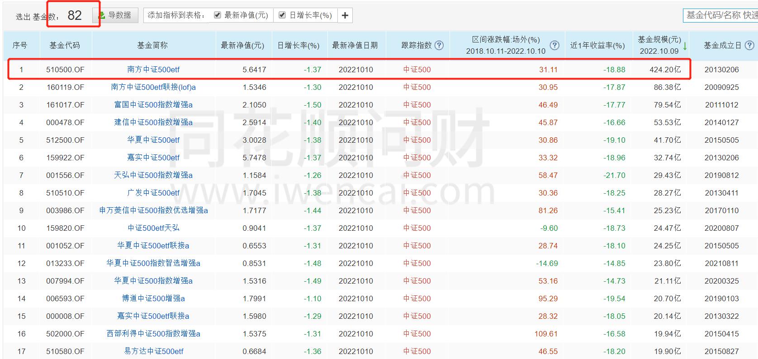The image size is (758, 359).
Task: Click the 基金代码 column header
Action: tap(65, 45)
